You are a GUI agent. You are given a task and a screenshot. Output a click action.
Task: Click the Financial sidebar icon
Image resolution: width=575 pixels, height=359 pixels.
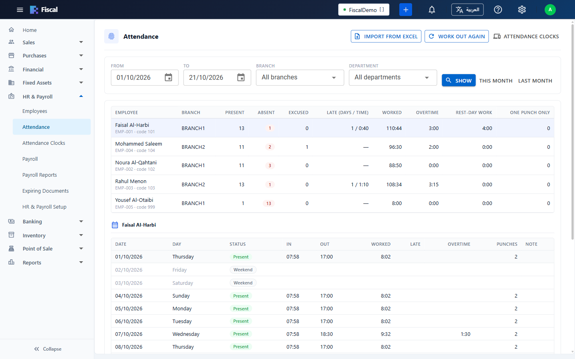pyautogui.click(x=12, y=69)
